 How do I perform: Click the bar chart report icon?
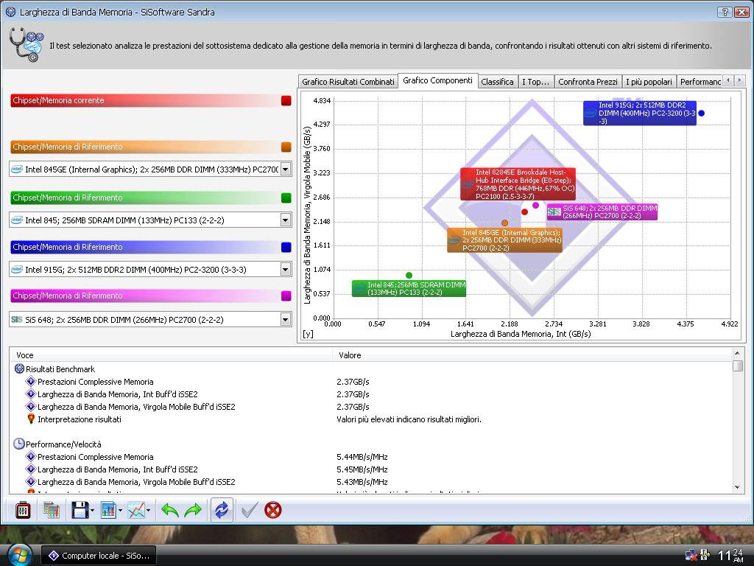click(108, 510)
